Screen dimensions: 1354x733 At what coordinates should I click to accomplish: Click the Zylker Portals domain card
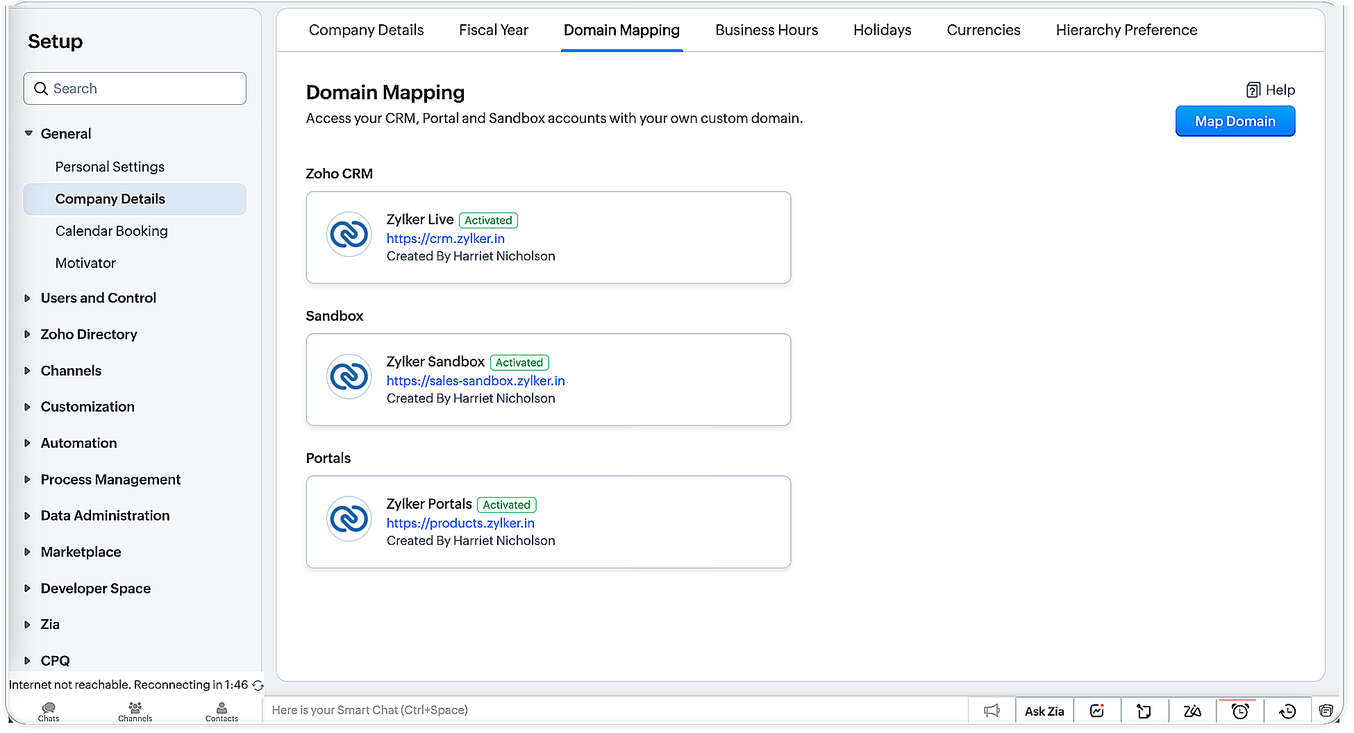click(549, 522)
